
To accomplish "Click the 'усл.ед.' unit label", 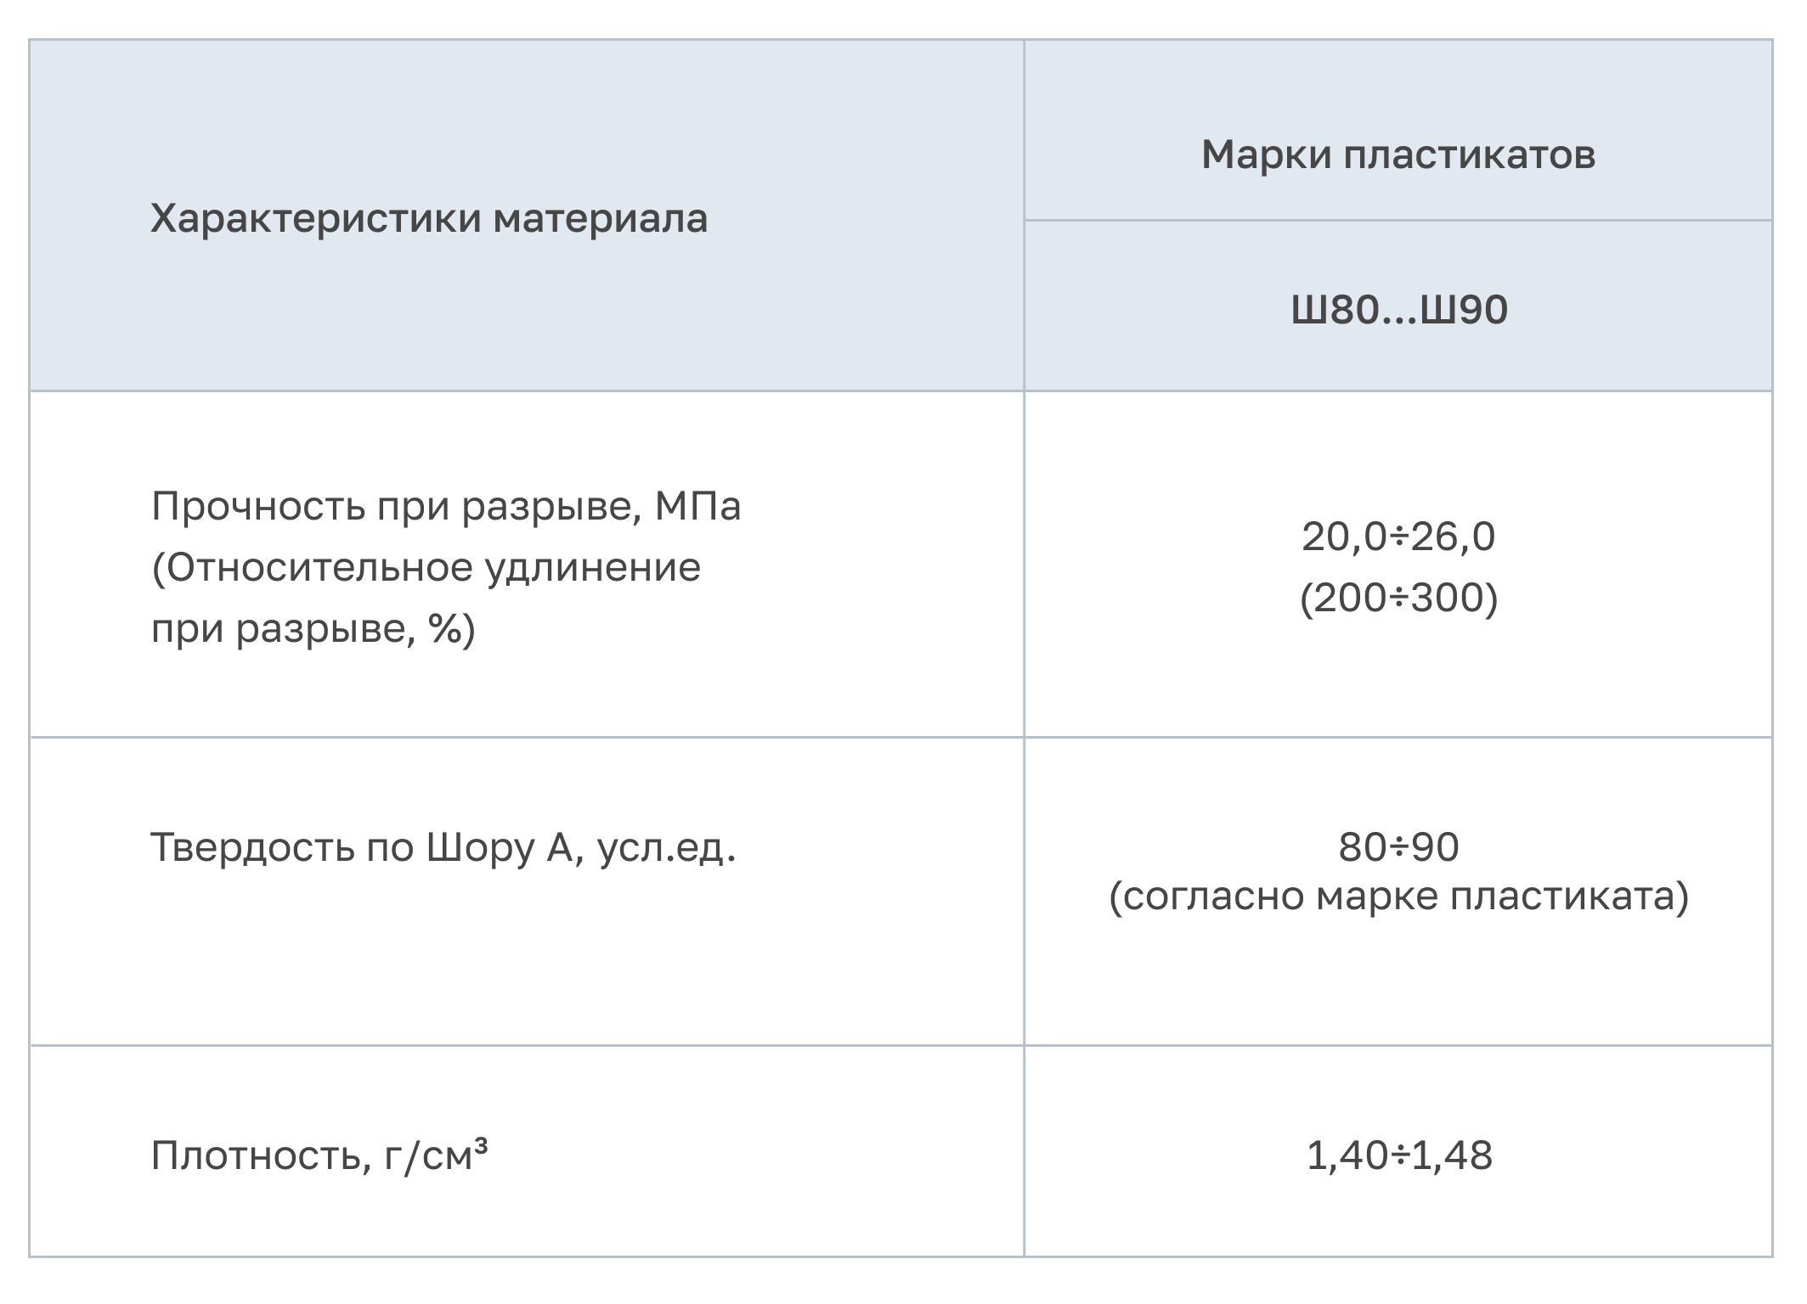I will [x=667, y=847].
